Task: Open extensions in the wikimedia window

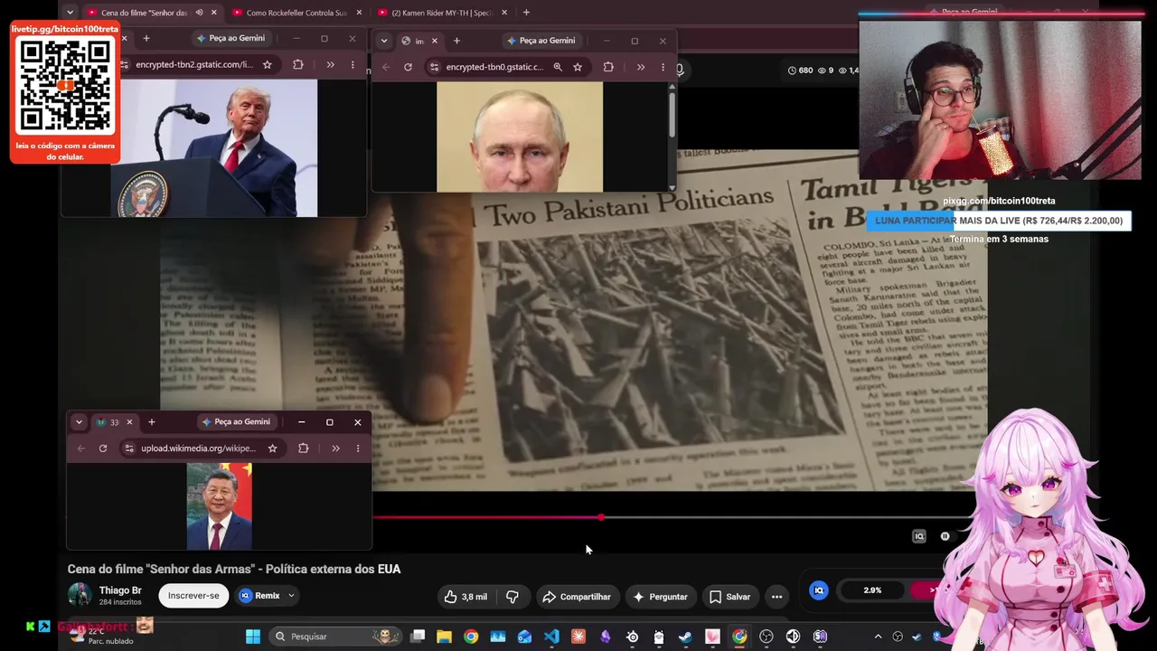Action: (304, 448)
